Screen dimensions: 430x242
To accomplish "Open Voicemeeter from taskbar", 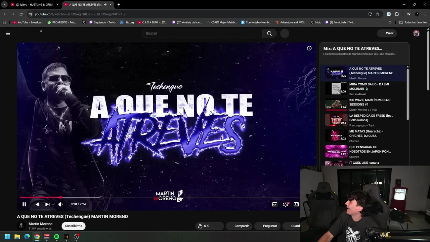I will [x=47, y=237].
